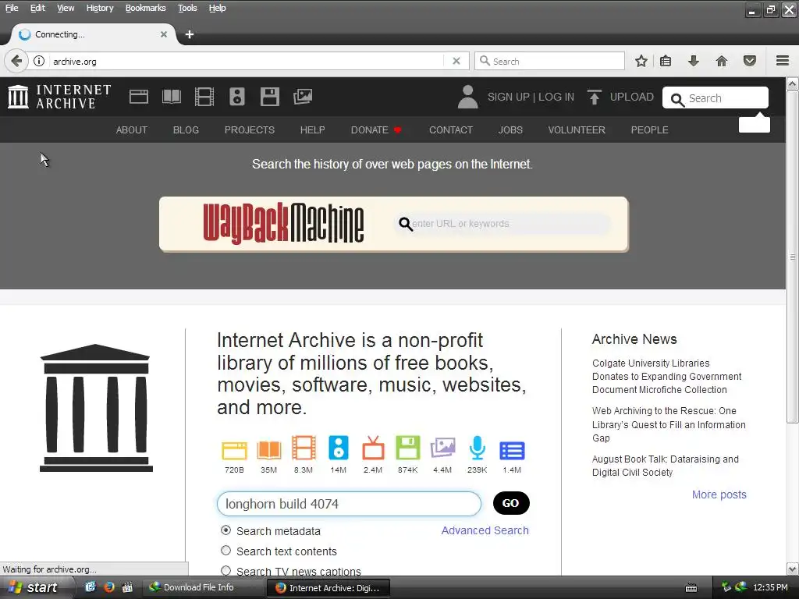Select the Search metadata radio button

coord(225,530)
